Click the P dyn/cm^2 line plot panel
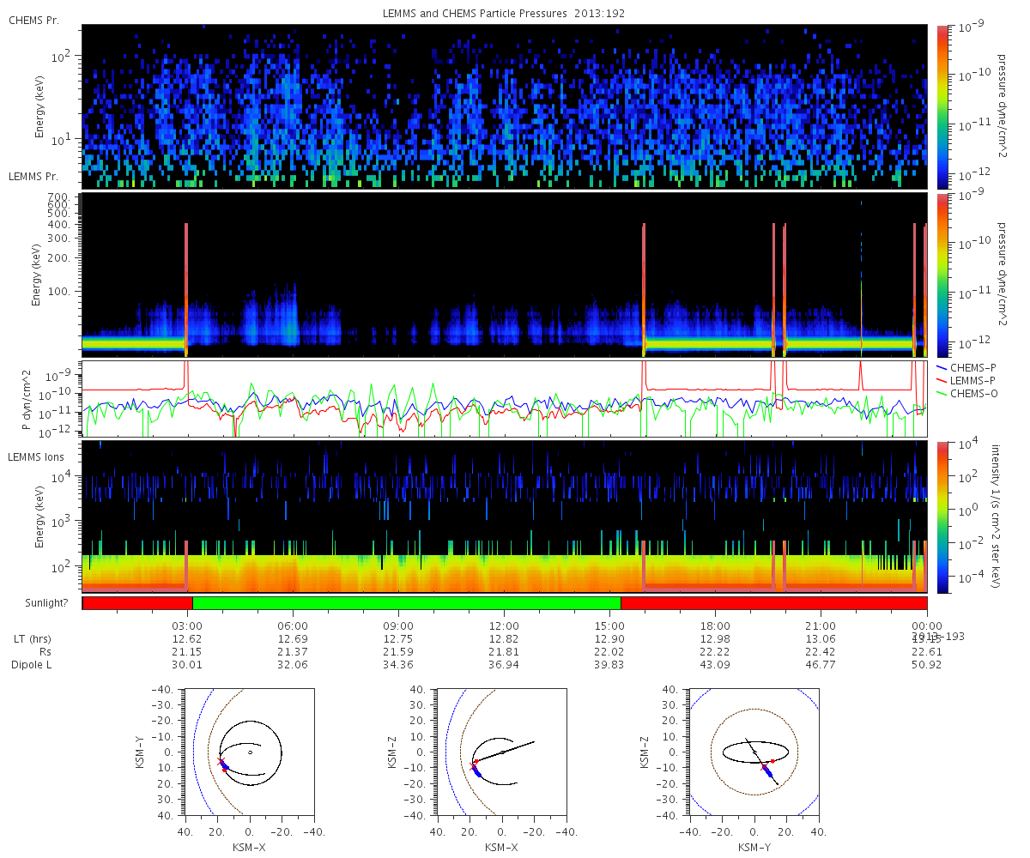This screenshot has width=1030, height=858. 505,399
